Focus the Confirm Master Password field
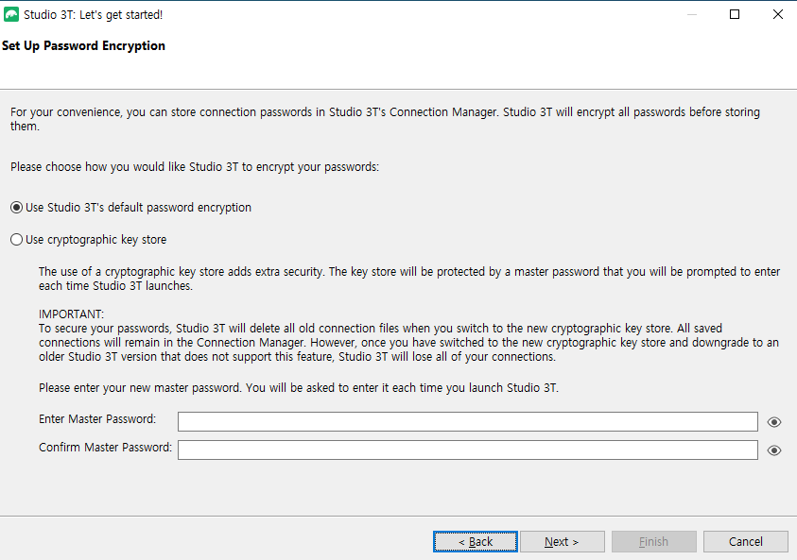Viewport: 797px width, 560px height. tap(467, 450)
